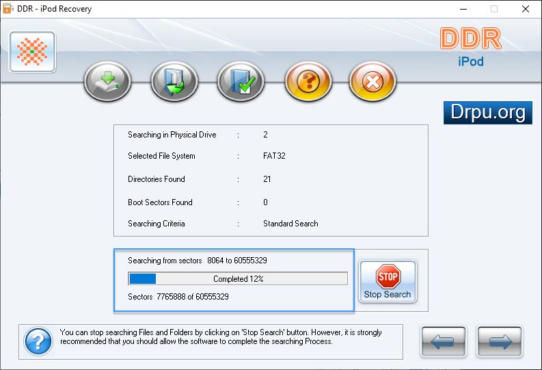The height and width of the screenshot is (370, 542).
Task: Click the Stop Search button
Action: coord(388,282)
